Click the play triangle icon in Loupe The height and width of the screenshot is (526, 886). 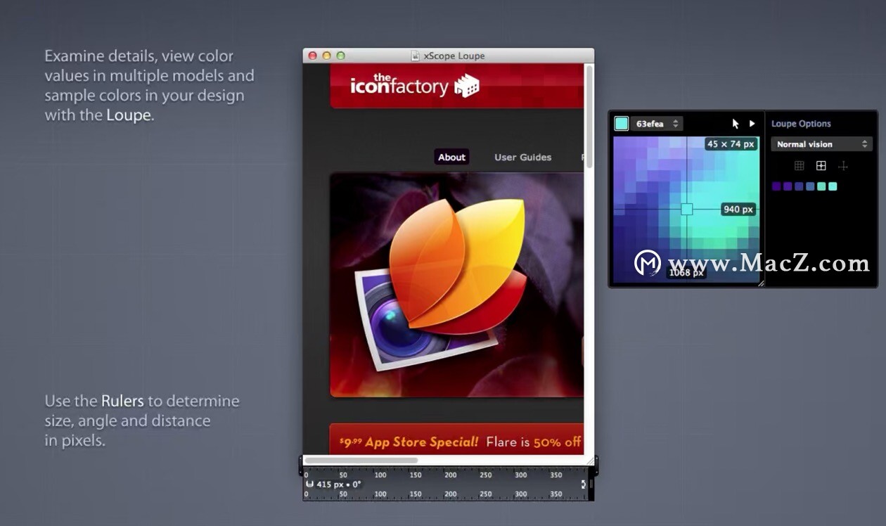point(752,124)
